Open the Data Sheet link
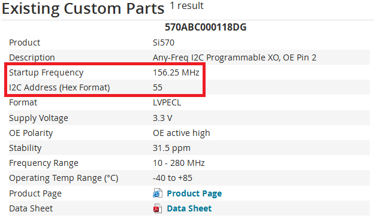374x218 pixels. pyautogui.click(x=189, y=208)
